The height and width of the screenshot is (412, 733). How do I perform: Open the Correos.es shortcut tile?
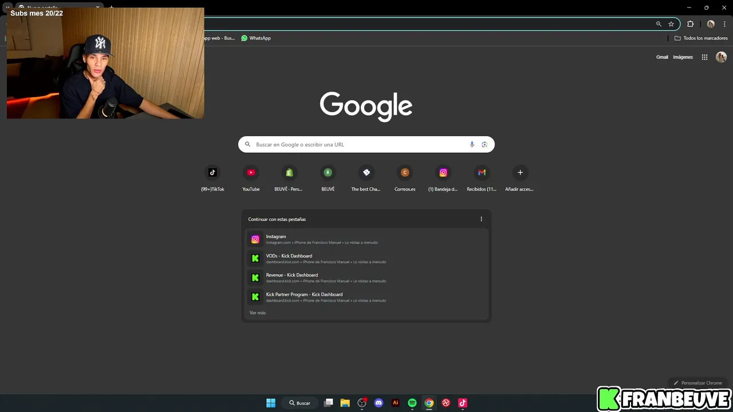tap(405, 179)
